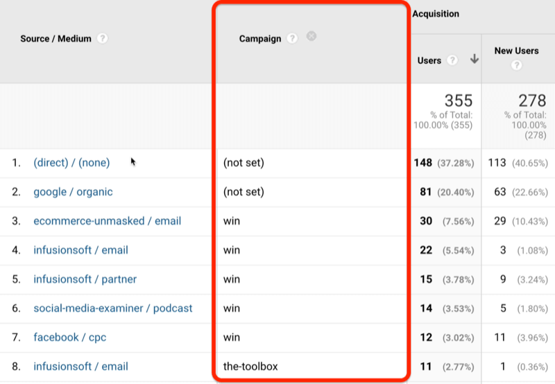This screenshot has width=555, height=384.
Task: Click users value 30 (7.56%)
Action: tap(447, 221)
